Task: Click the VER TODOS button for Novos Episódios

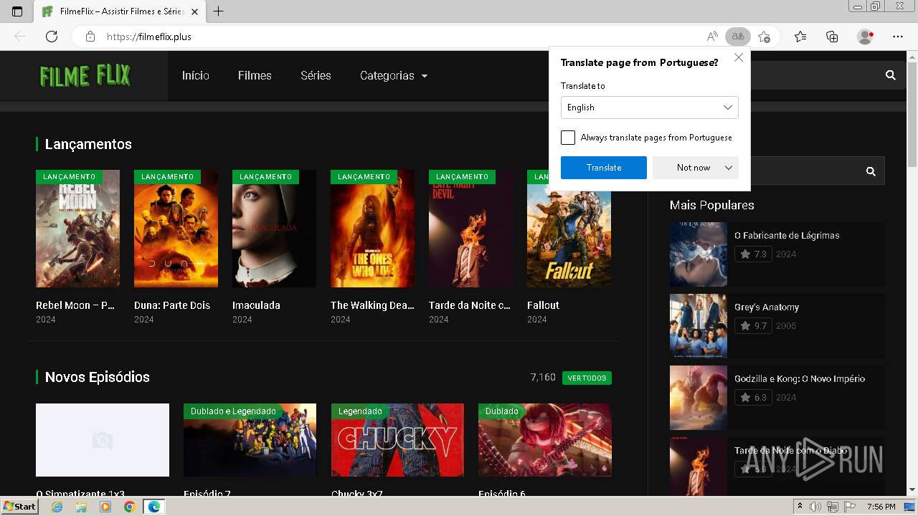Action: (x=587, y=378)
